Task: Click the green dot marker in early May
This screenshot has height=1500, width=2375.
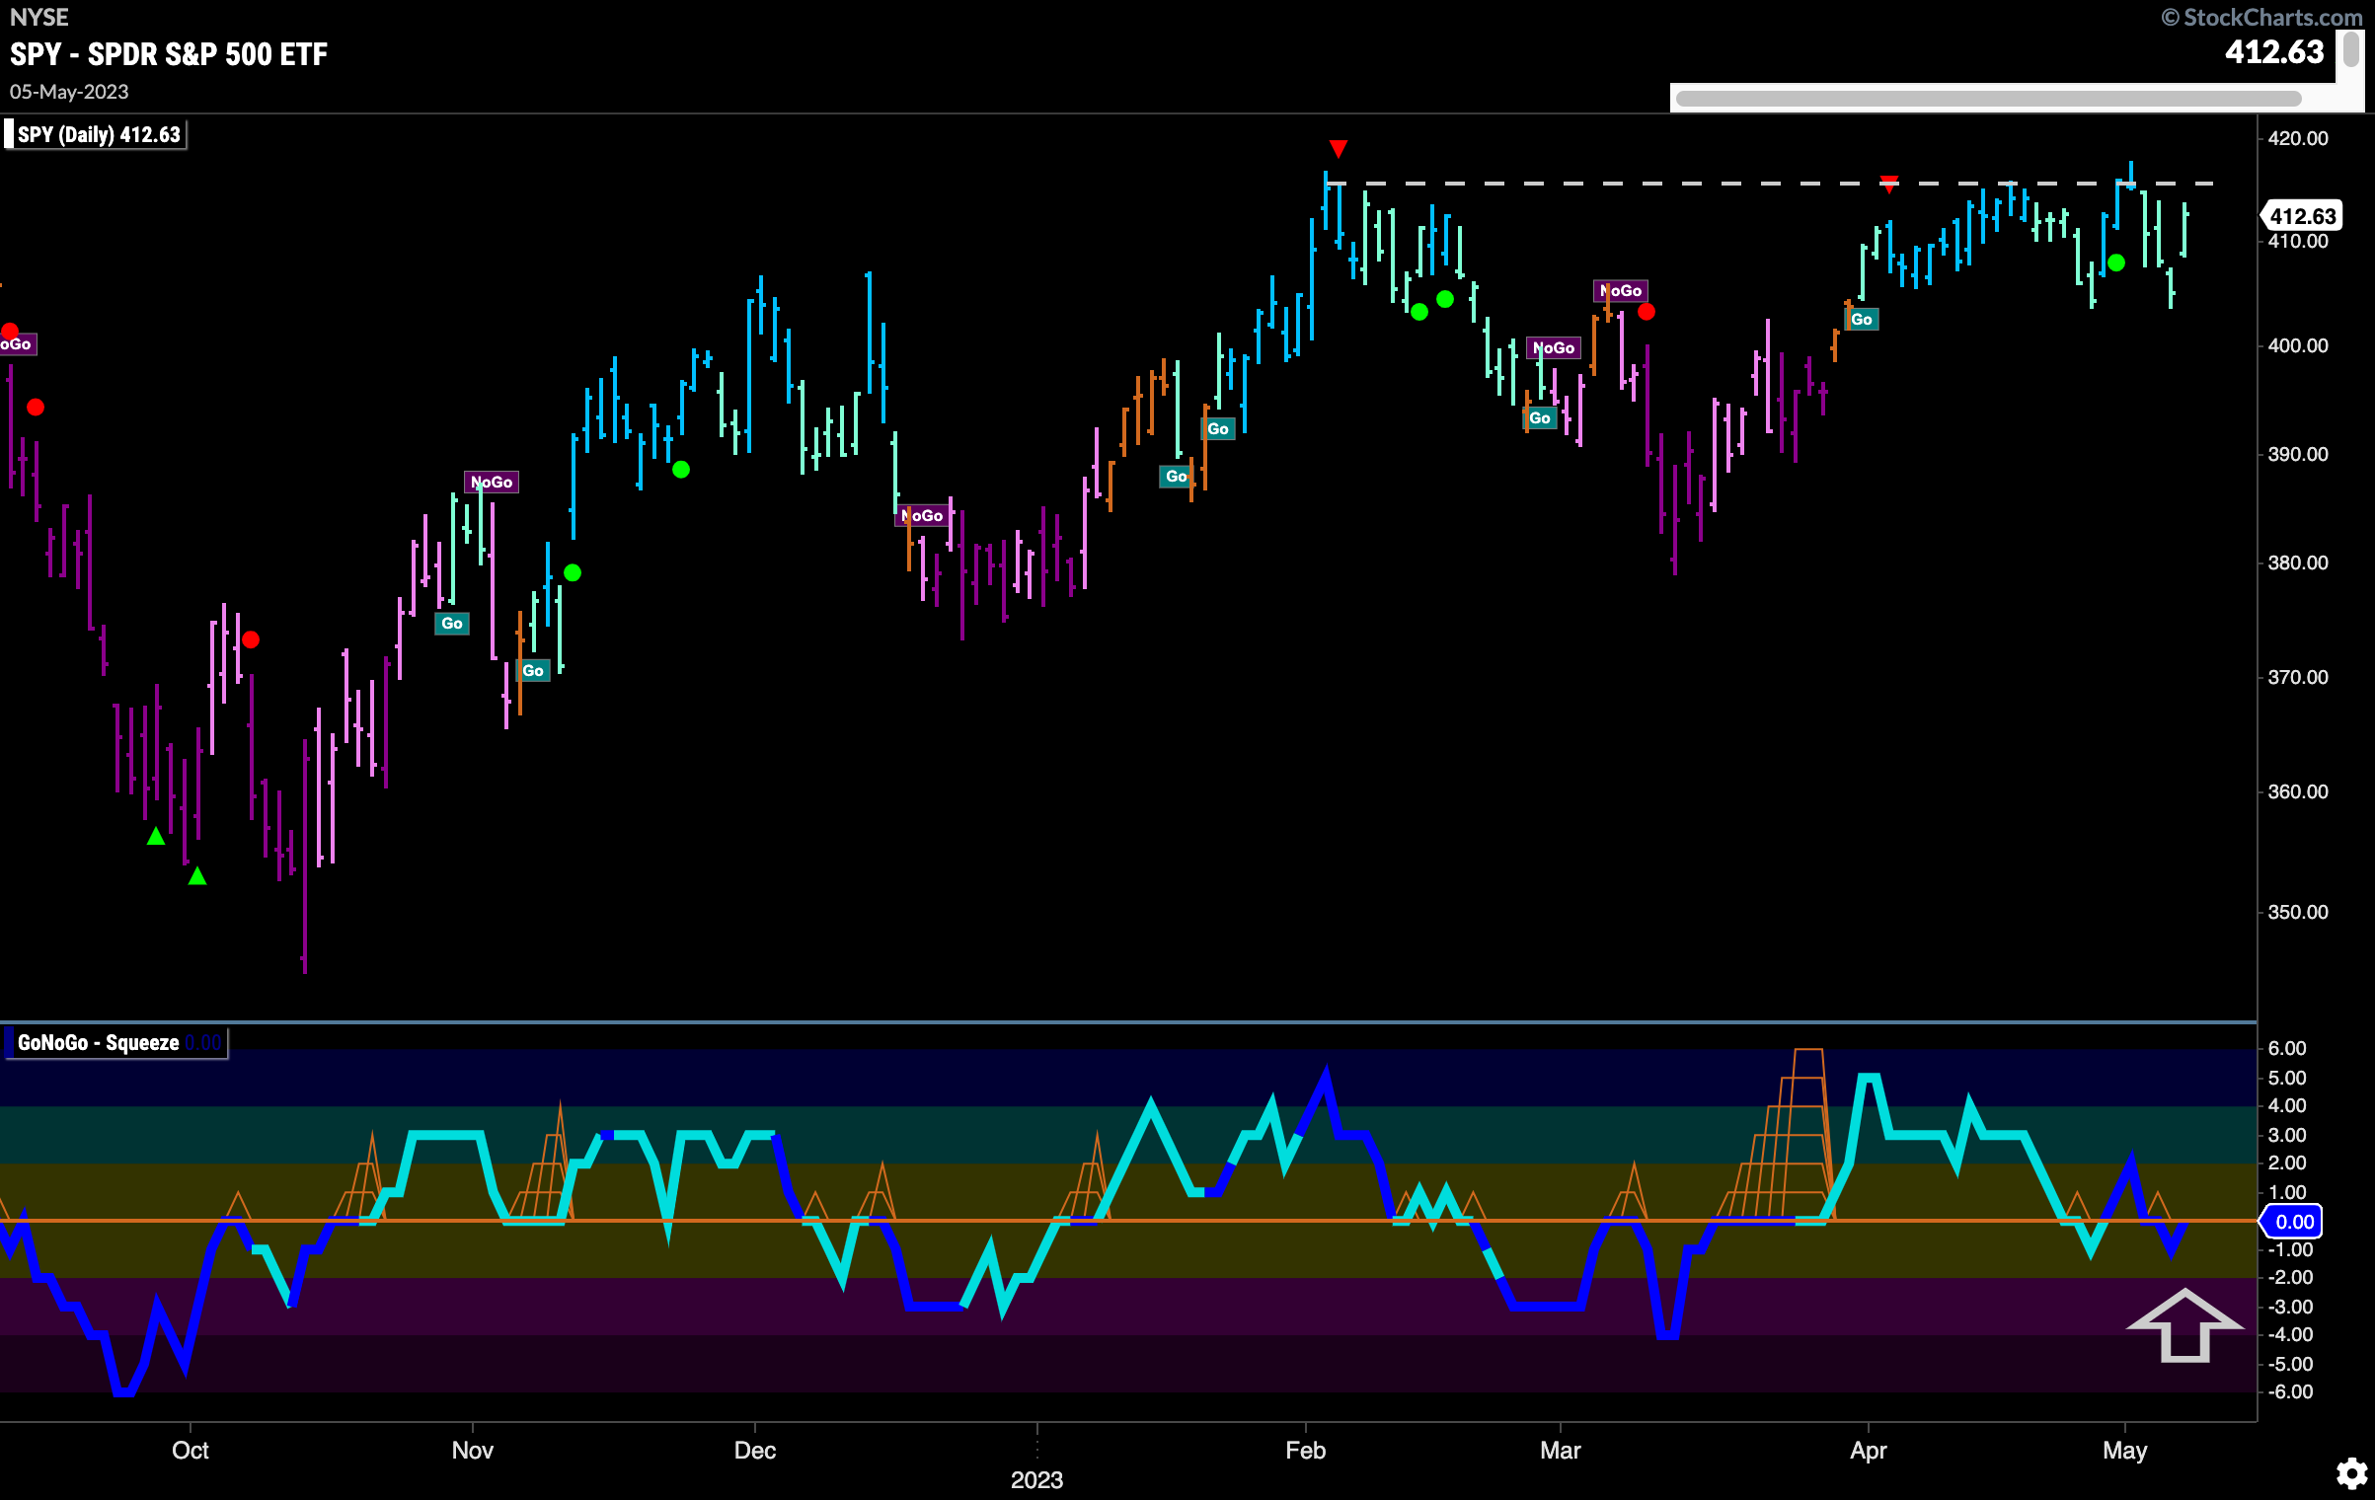Action: [2116, 262]
